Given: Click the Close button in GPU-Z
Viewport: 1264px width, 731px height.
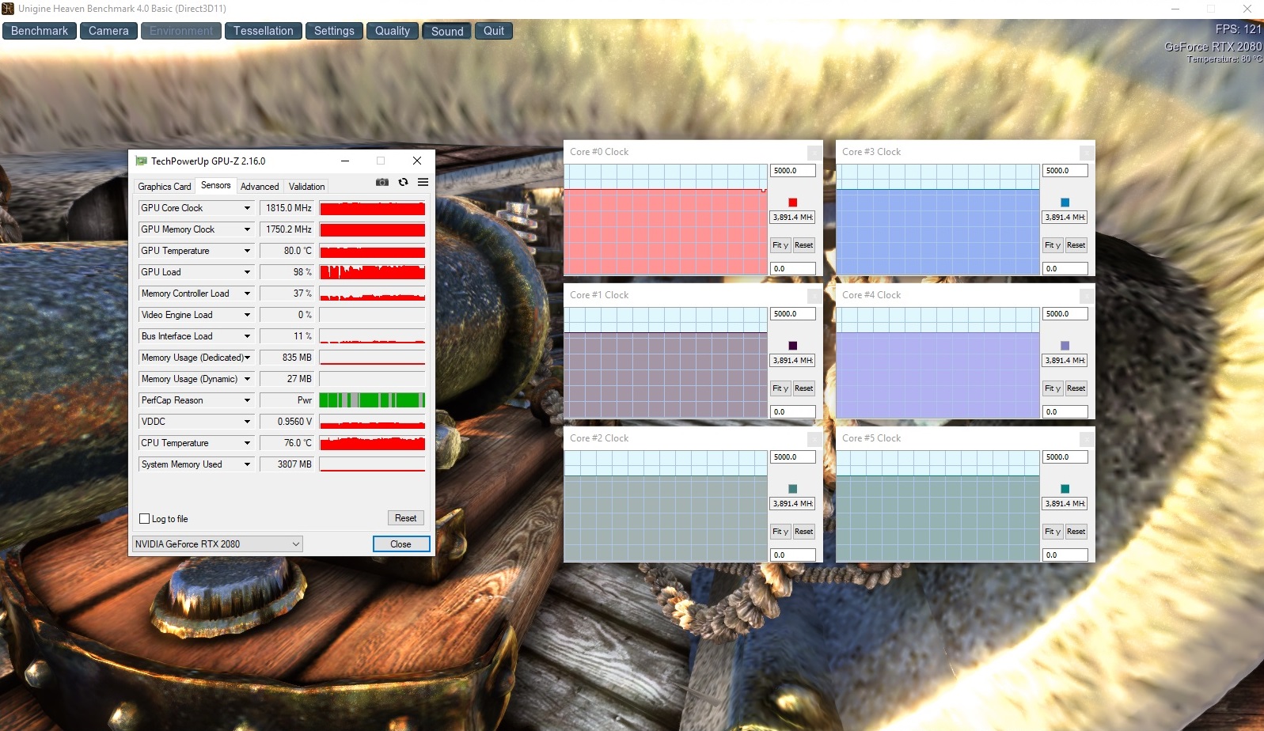Looking at the screenshot, I should click(x=401, y=544).
